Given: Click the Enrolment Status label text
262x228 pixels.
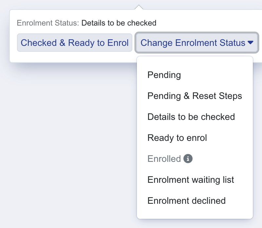Looking at the screenshot, I should tap(48, 23).
